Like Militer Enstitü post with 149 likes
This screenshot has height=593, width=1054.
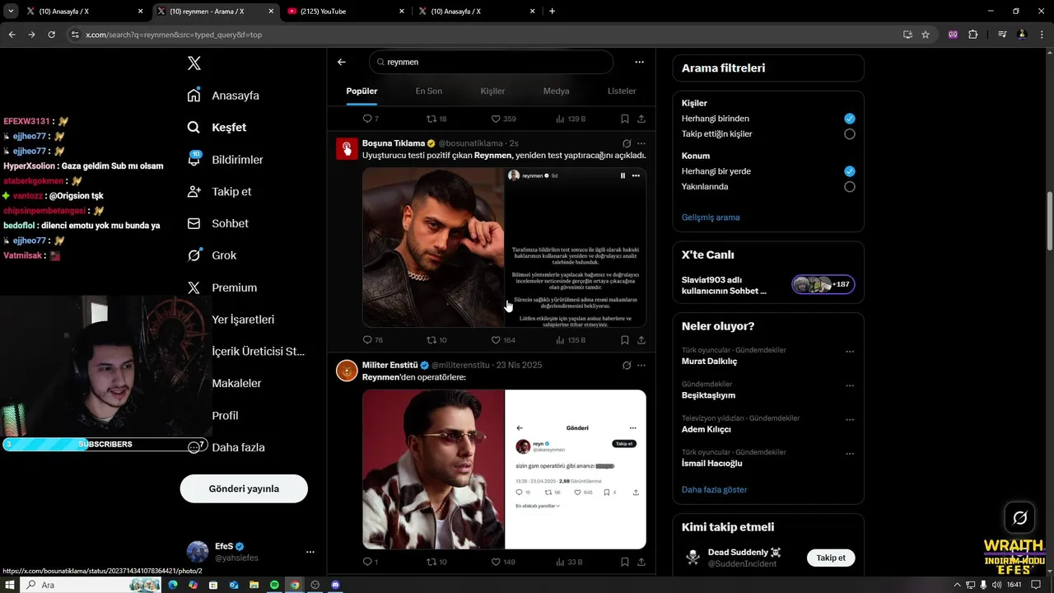[x=503, y=562]
